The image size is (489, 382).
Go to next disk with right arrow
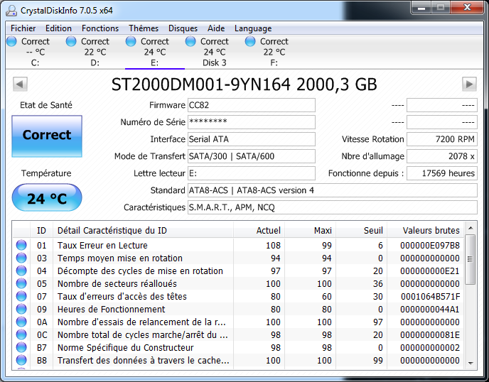point(469,84)
